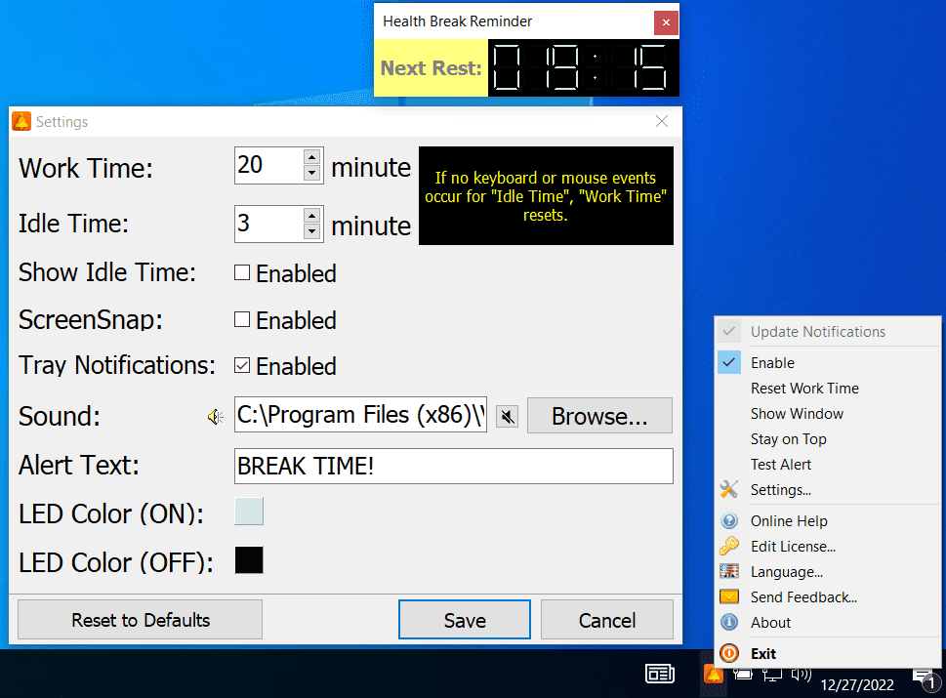Viewport: 946px width, 698px height.
Task: Choose Exit from tray menu
Action: (x=763, y=653)
